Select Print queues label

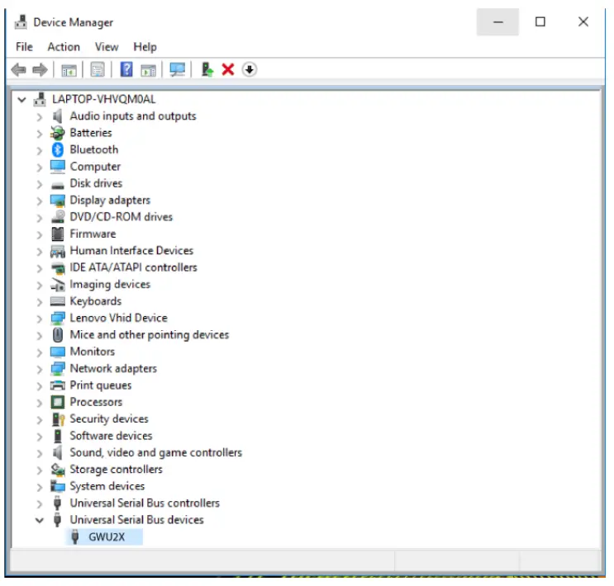(101, 385)
